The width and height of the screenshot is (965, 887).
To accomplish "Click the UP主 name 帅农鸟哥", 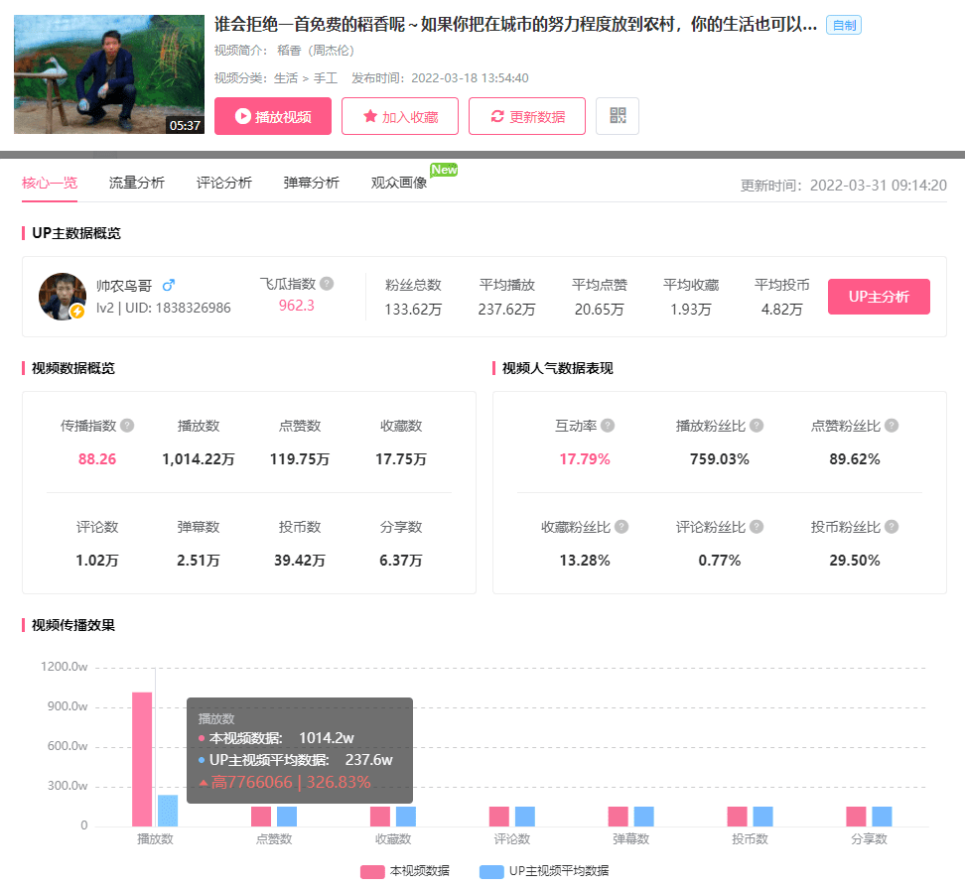I will [x=124, y=286].
